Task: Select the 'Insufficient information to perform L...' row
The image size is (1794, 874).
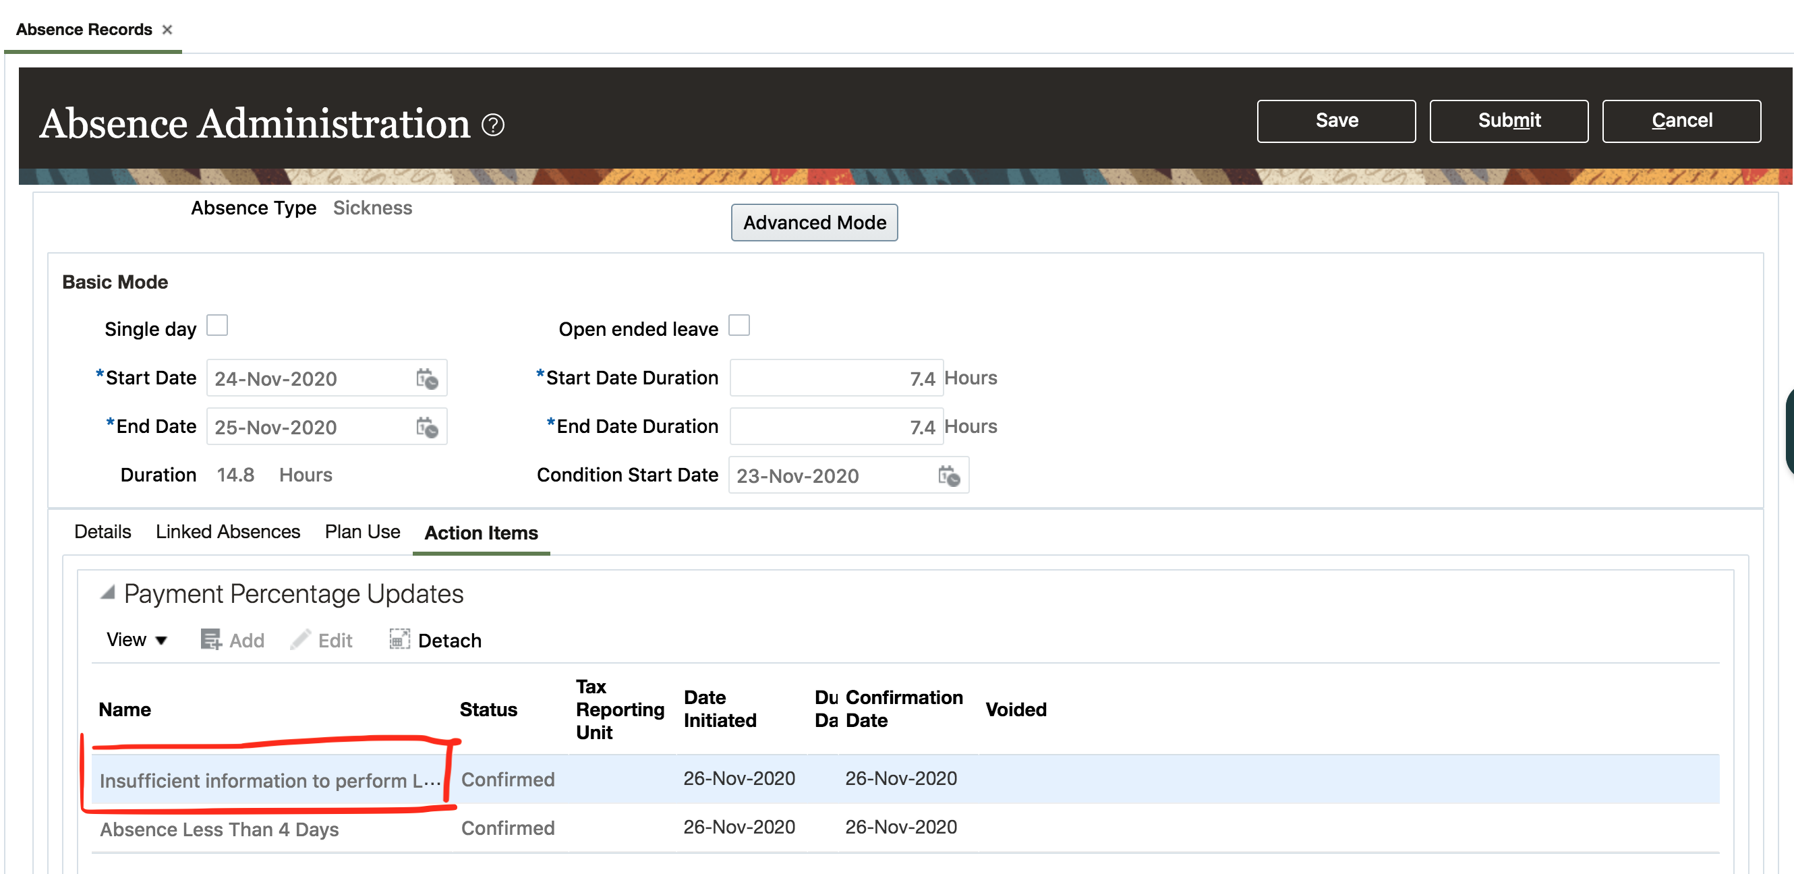Action: coord(905,780)
